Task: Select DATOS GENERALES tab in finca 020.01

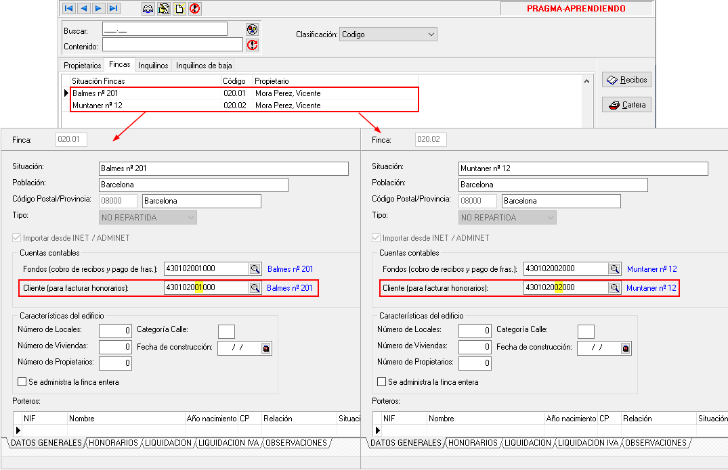Action: (x=47, y=443)
